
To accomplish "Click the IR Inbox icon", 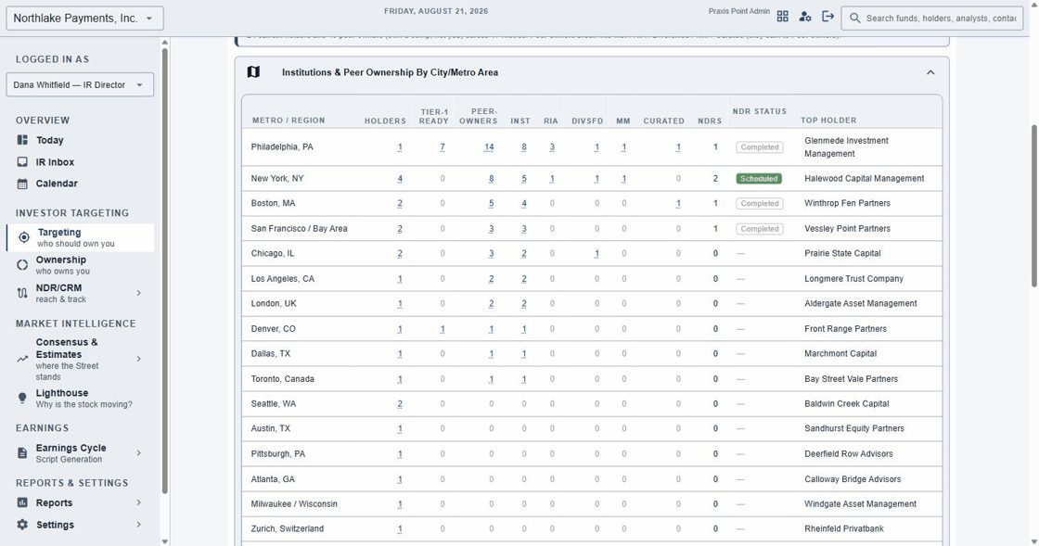I will coord(22,162).
